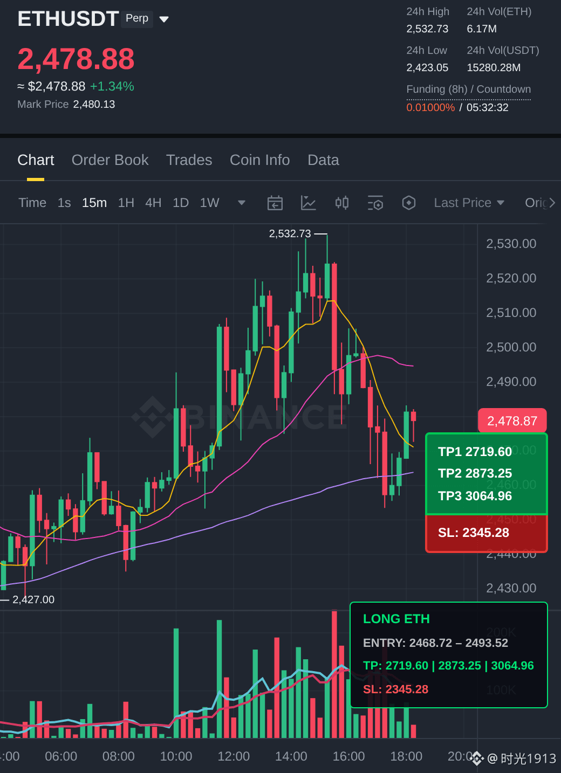The height and width of the screenshot is (773, 561).
Task: Tap the current price label 2,478.87
Action: pos(512,421)
